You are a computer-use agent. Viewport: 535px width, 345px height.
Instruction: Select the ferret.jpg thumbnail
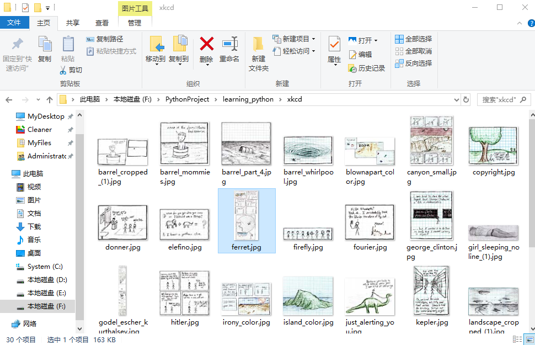tap(246, 215)
